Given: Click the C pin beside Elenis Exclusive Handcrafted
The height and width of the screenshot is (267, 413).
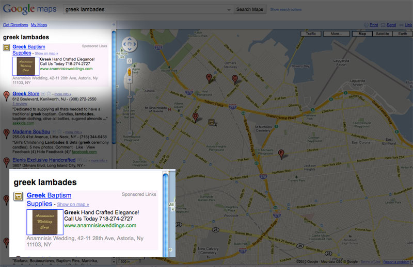Looking at the screenshot, I should (6, 162).
